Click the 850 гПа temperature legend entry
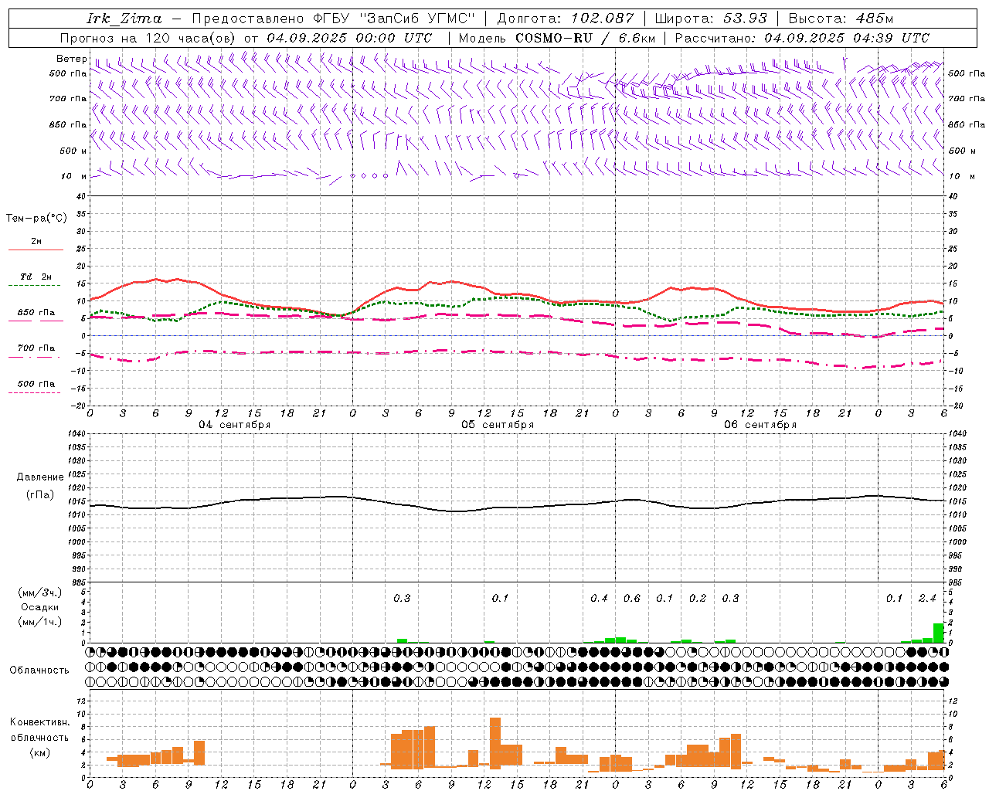The width and height of the screenshot is (989, 791). pos(36,313)
